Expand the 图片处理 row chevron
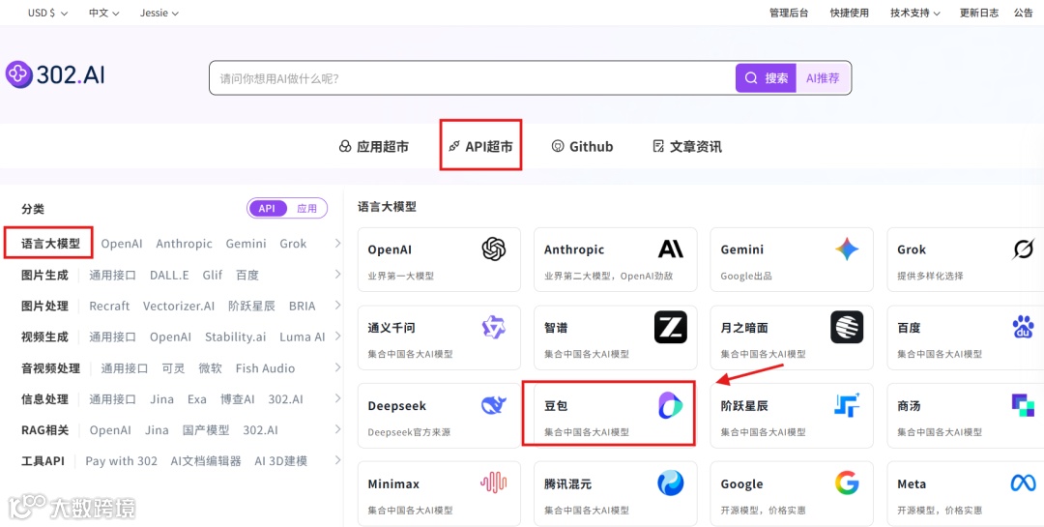This screenshot has width=1044, height=527. point(337,306)
